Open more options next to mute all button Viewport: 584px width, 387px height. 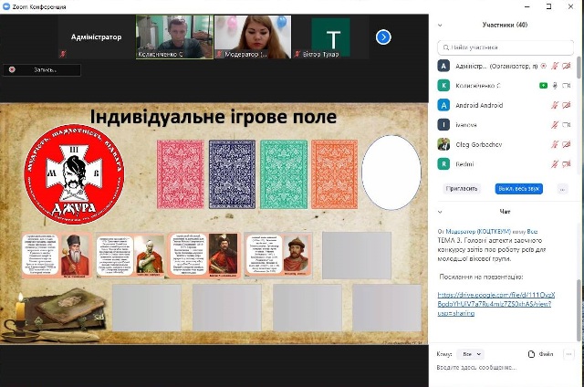click(562, 188)
